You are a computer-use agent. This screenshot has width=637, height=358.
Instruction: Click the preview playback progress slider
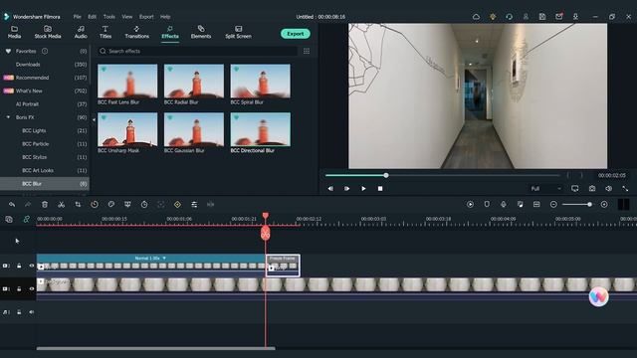click(x=443, y=175)
